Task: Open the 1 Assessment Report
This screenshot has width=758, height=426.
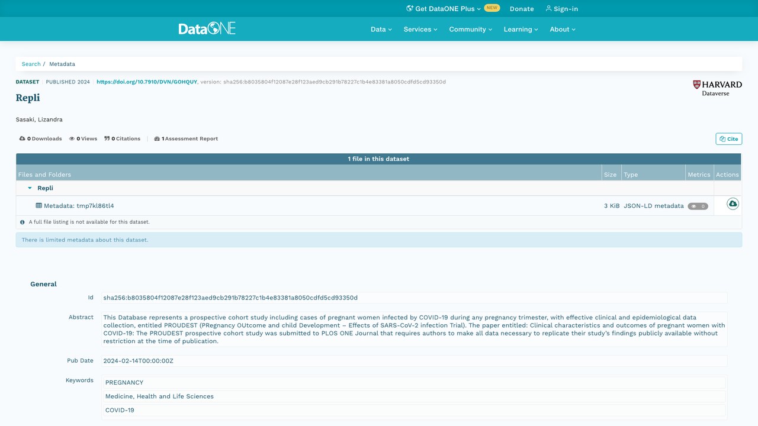Action: tap(186, 138)
